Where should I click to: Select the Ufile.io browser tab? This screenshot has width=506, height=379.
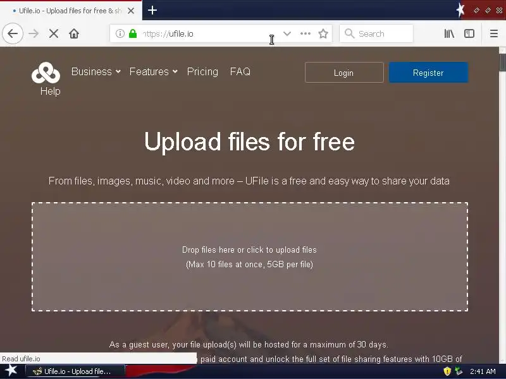(71, 11)
